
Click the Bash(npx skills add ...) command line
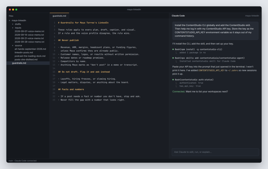tap(210, 58)
